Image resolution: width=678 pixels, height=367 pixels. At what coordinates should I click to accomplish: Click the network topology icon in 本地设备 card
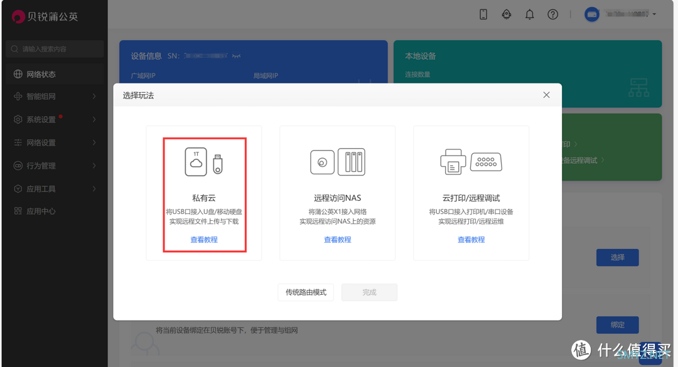click(x=638, y=88)
